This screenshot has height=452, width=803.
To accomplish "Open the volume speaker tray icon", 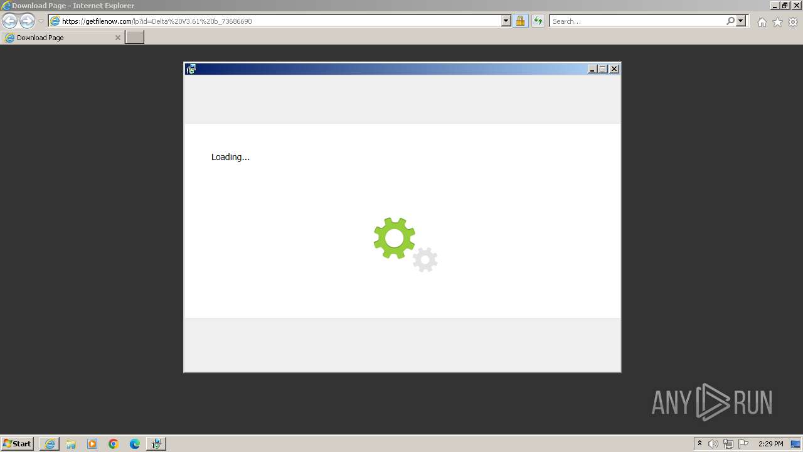I will [x=713, y=444].
